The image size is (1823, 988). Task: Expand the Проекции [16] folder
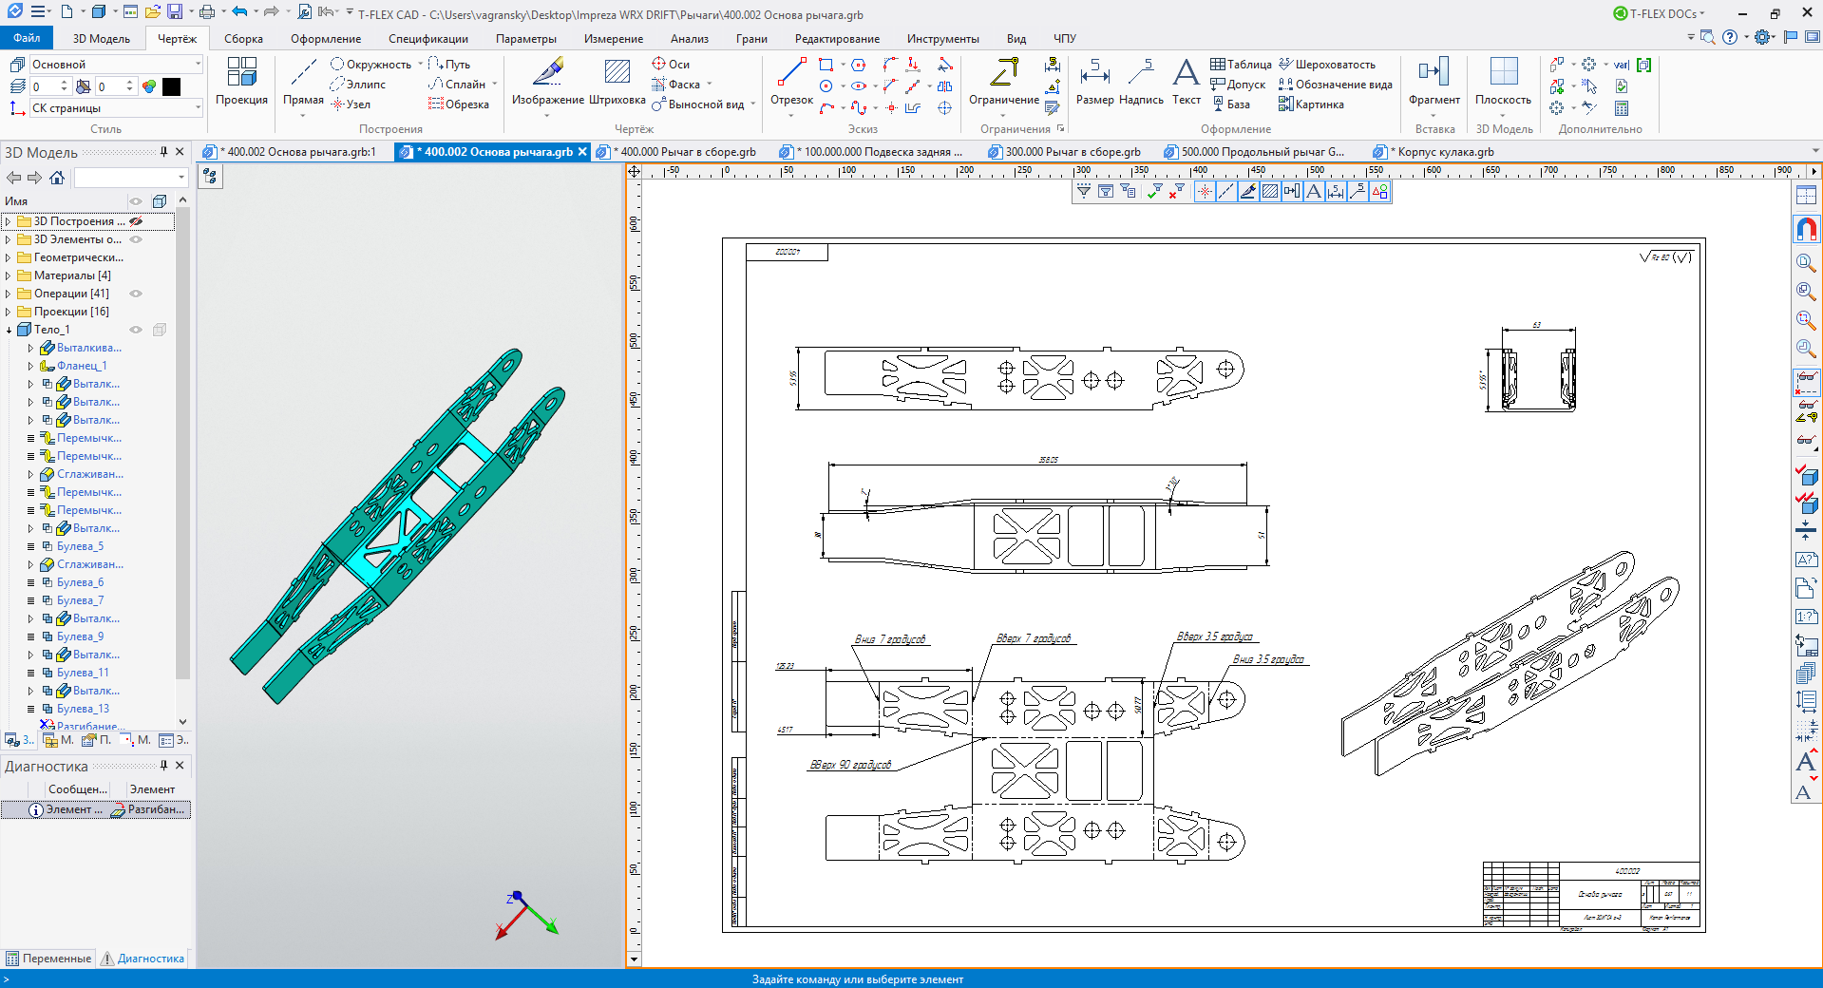[9, 311]
